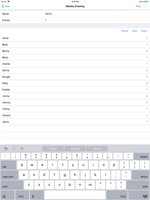Viewport: 150px width, 200px height.
Task: Toggle the caps lock key
Action: pos(9,175)
